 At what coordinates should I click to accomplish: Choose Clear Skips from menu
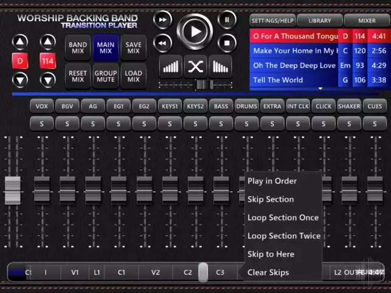tap(268, 272)
